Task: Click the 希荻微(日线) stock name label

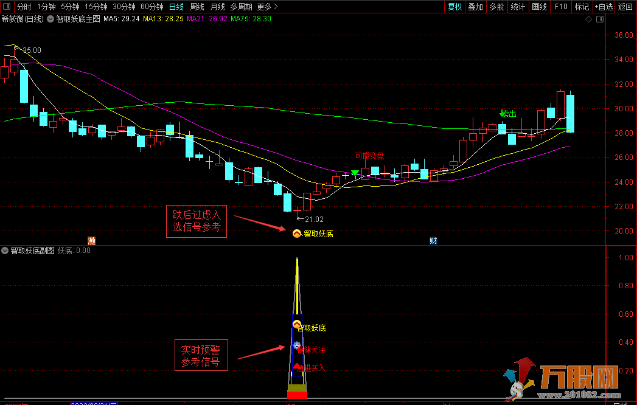Action: pos(23,19)
